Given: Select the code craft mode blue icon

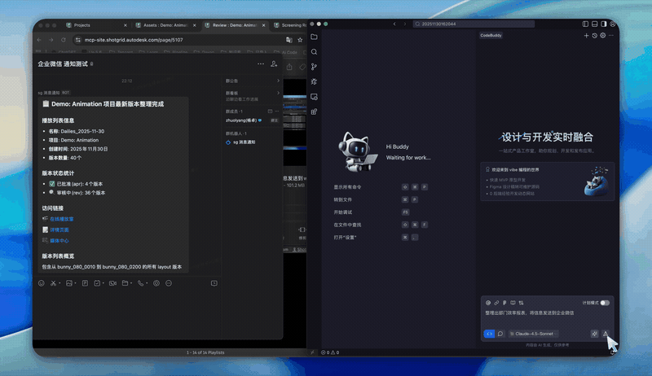Looking at the screenshot, I should pyautogui.click(x=490, y=334).
